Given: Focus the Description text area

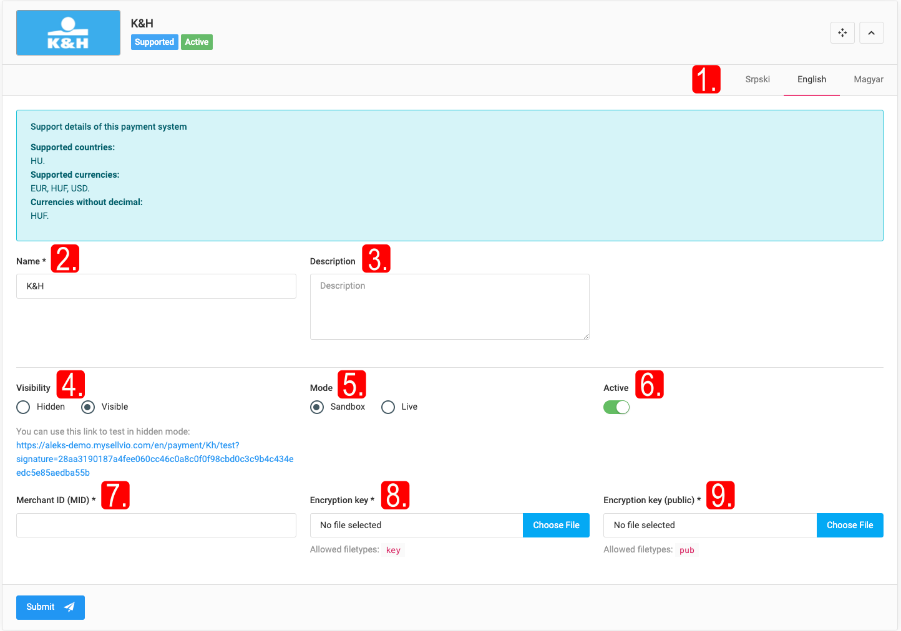Looking at the screenshot, I should click(449, 307).
